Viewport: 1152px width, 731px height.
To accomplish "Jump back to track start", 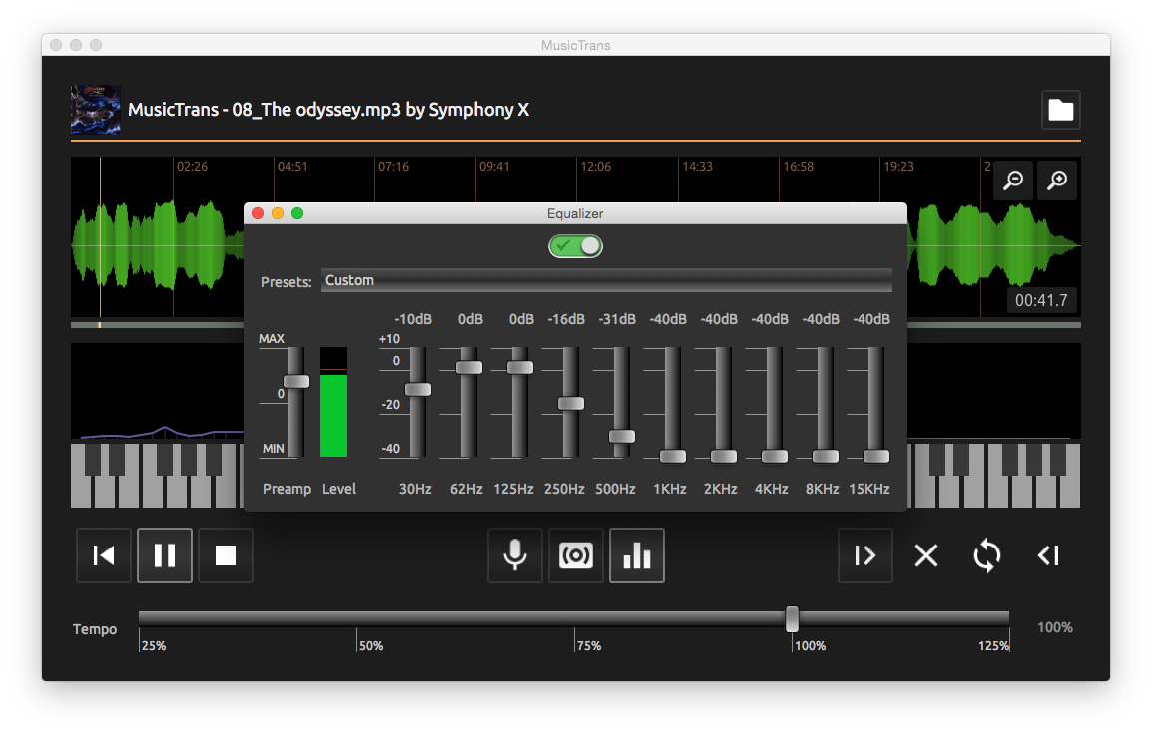I will coord(104,555).
